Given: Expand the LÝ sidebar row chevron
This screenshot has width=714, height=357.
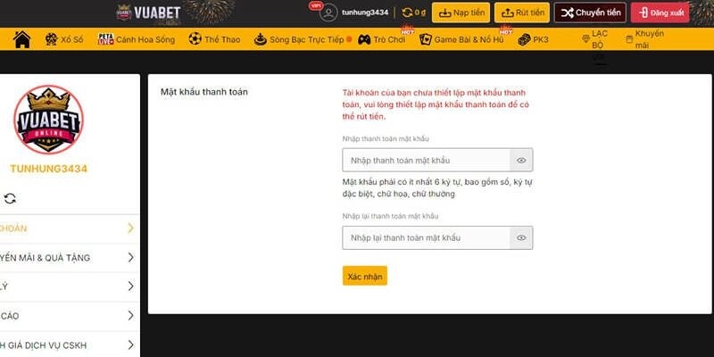Looking at the screenshot, I should click(x=130, y=286).
